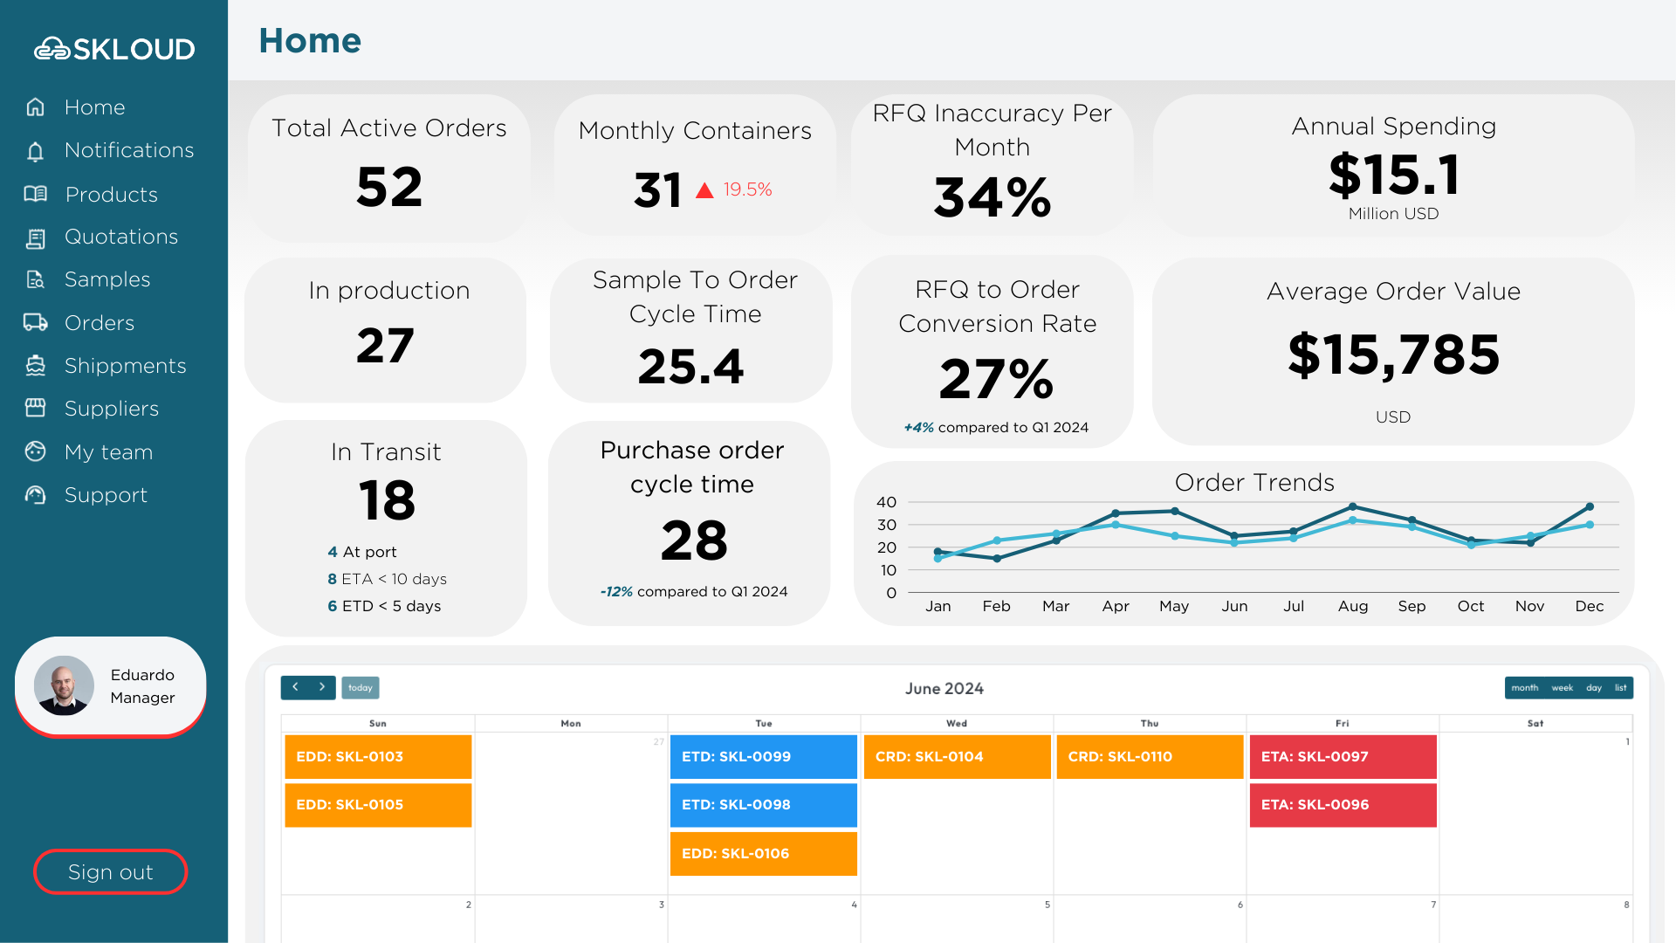The height and width of the screenshot is (943, 1676).
Task: Click the Shippments ship icon
Action: (35, 366)
